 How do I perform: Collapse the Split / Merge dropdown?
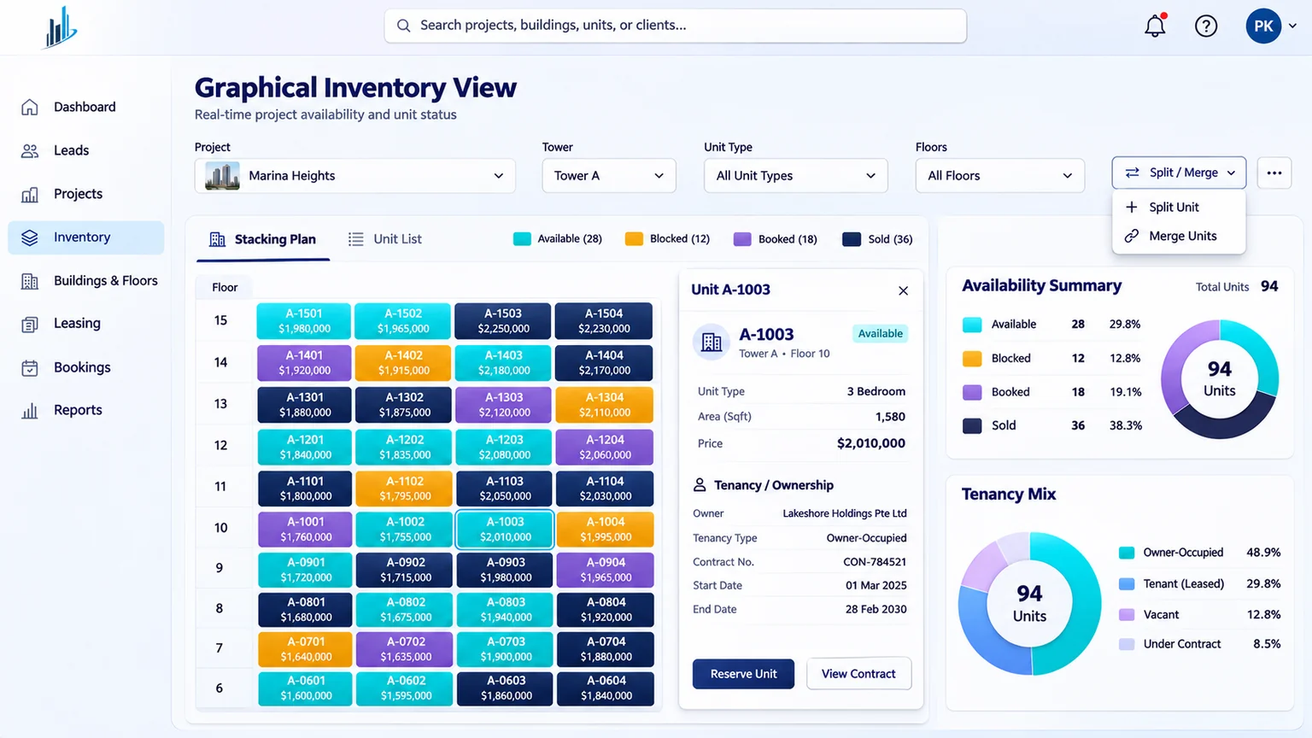1179,173
